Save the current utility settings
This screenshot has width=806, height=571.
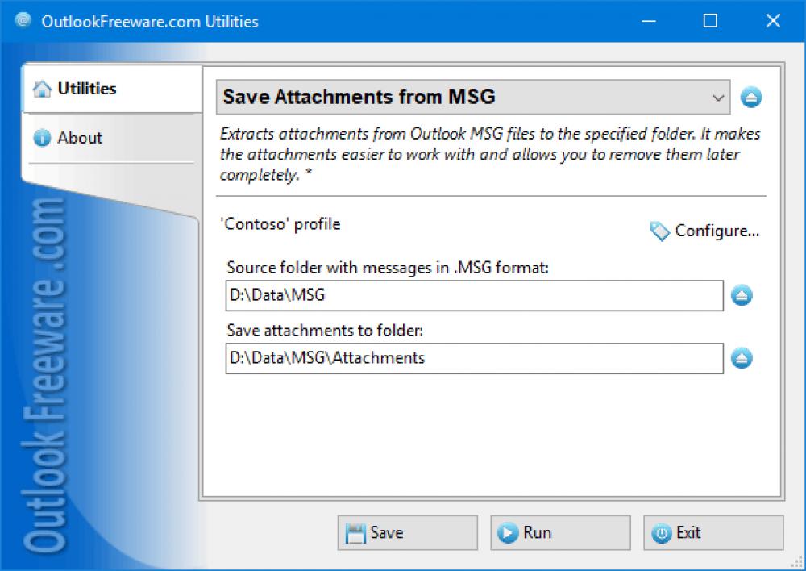(406, 532)
